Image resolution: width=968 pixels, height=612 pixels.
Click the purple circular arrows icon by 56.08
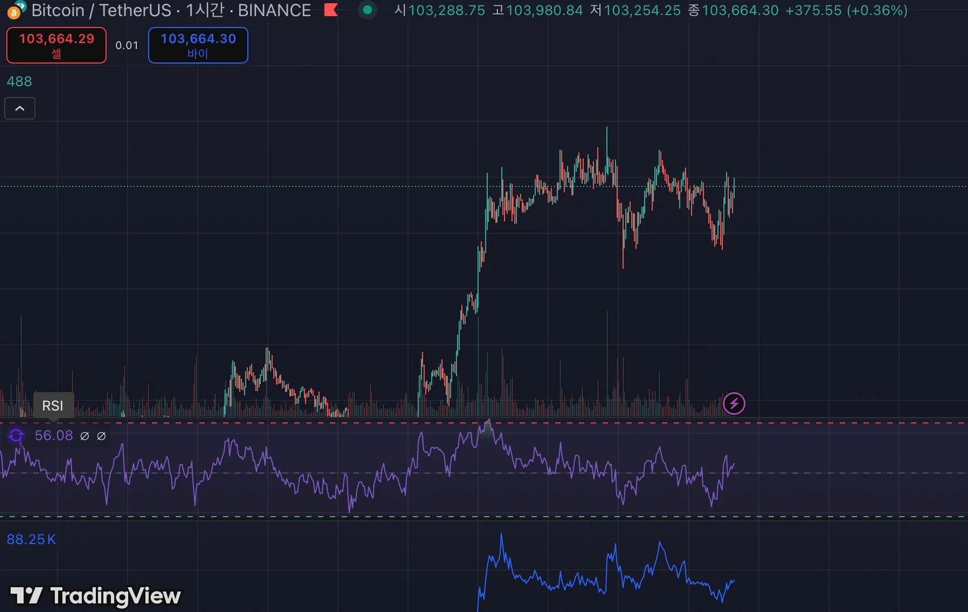tap(16, 435)
